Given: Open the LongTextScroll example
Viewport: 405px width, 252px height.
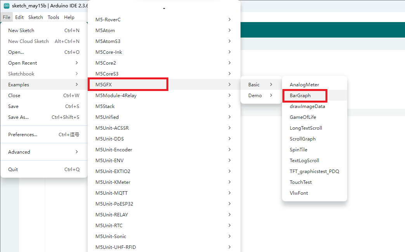Looking at the screenshot, I should 315,128.
